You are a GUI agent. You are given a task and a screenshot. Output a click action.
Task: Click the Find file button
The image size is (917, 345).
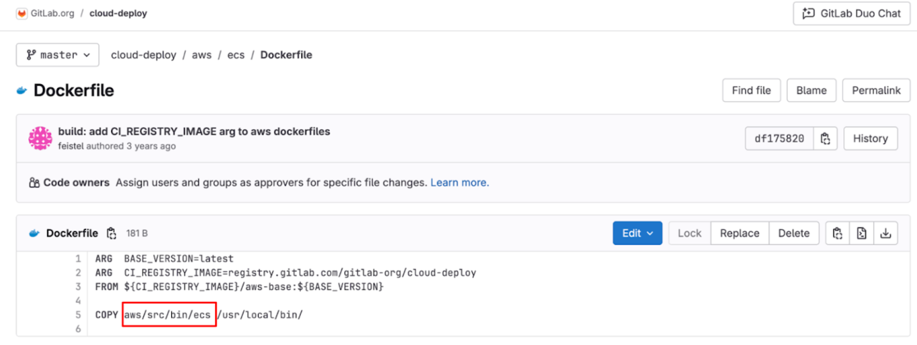[x=751, y=90]
